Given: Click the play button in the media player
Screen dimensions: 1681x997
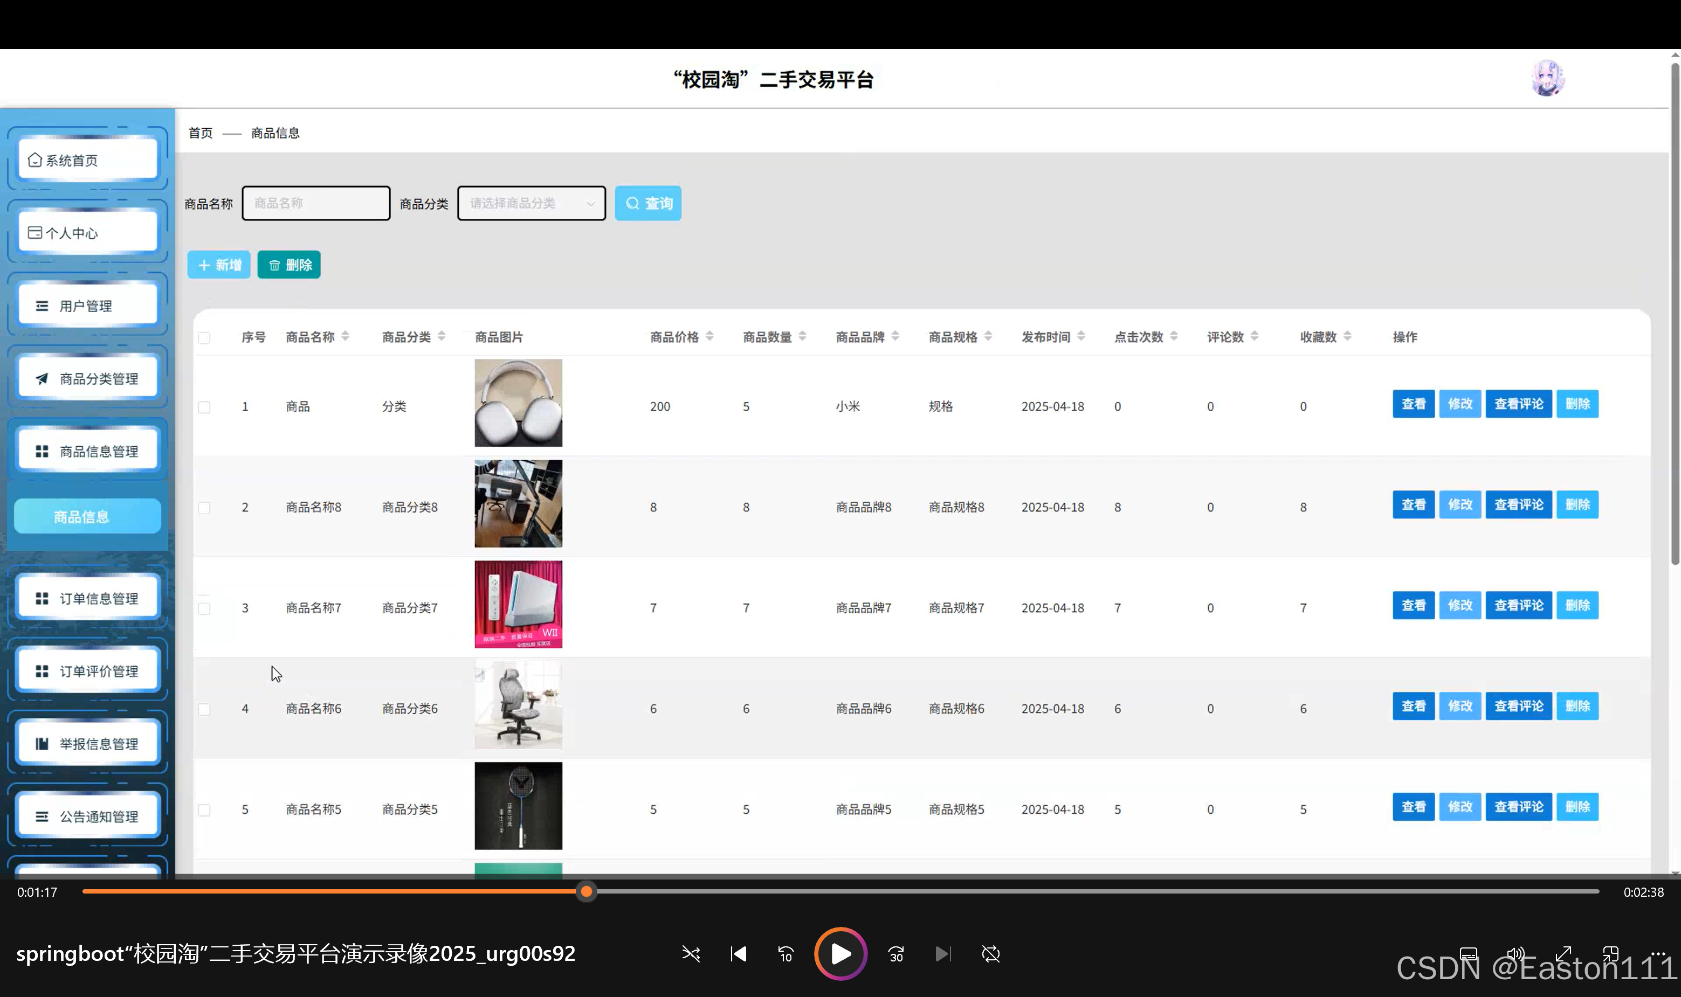Looking at the screenshot, I should click(840, 953).
